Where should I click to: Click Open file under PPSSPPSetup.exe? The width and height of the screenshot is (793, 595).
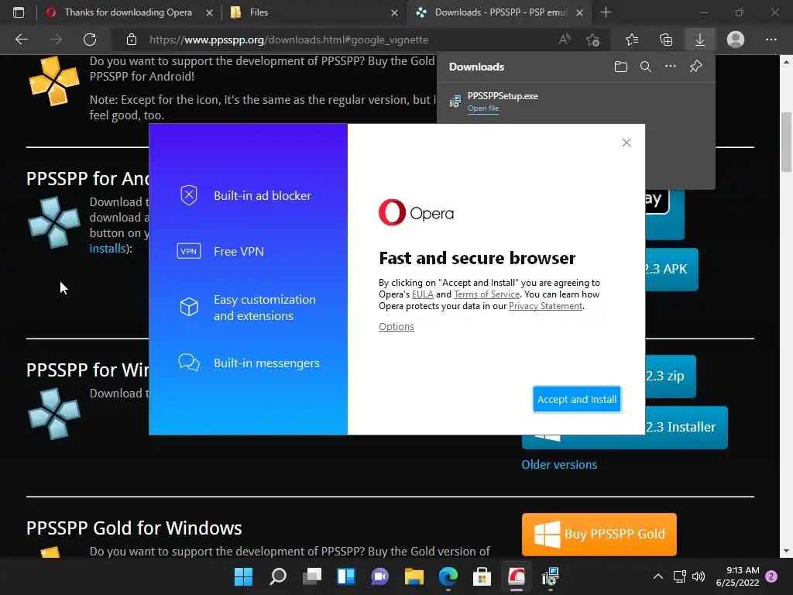pos(483,108)
